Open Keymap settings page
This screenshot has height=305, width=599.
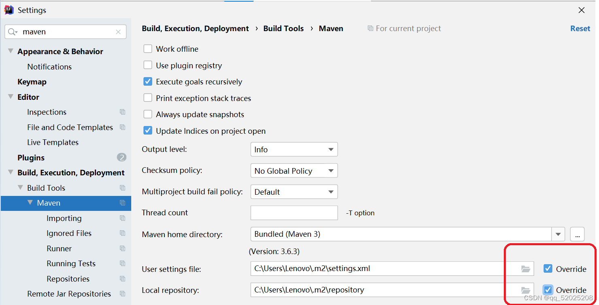pyautogui.click(x=32, y=82)
